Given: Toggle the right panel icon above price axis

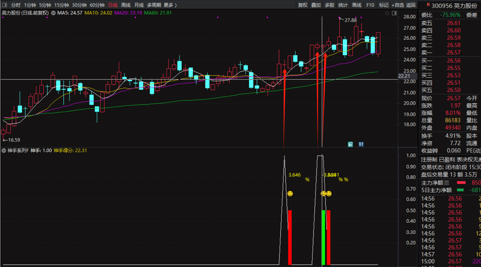Looking at the screenshot, I should click(x=394, y=13).
